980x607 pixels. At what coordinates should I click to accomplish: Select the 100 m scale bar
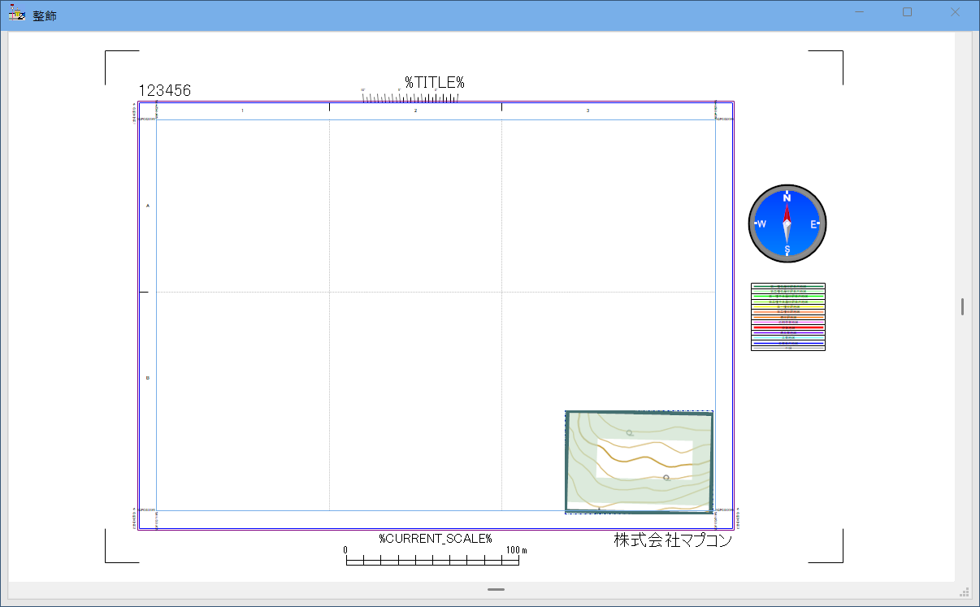tap(432, 557)
